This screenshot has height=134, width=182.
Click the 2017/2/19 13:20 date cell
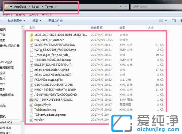pyautogui.click(x=102, y=40)
